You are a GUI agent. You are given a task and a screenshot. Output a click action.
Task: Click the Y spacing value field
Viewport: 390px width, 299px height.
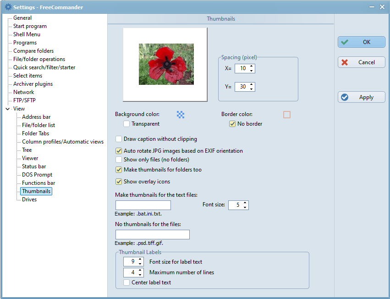tap(242, 87)
